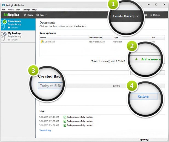
Task: Open the Settings menu
Action: 26,10
